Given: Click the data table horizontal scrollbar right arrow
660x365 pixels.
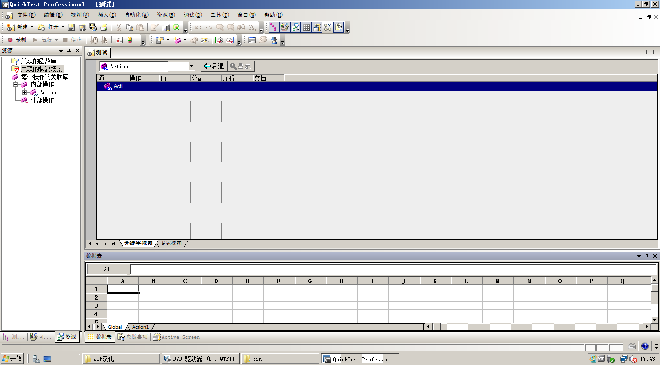Looking at the screenshot, I should point(648,327).
